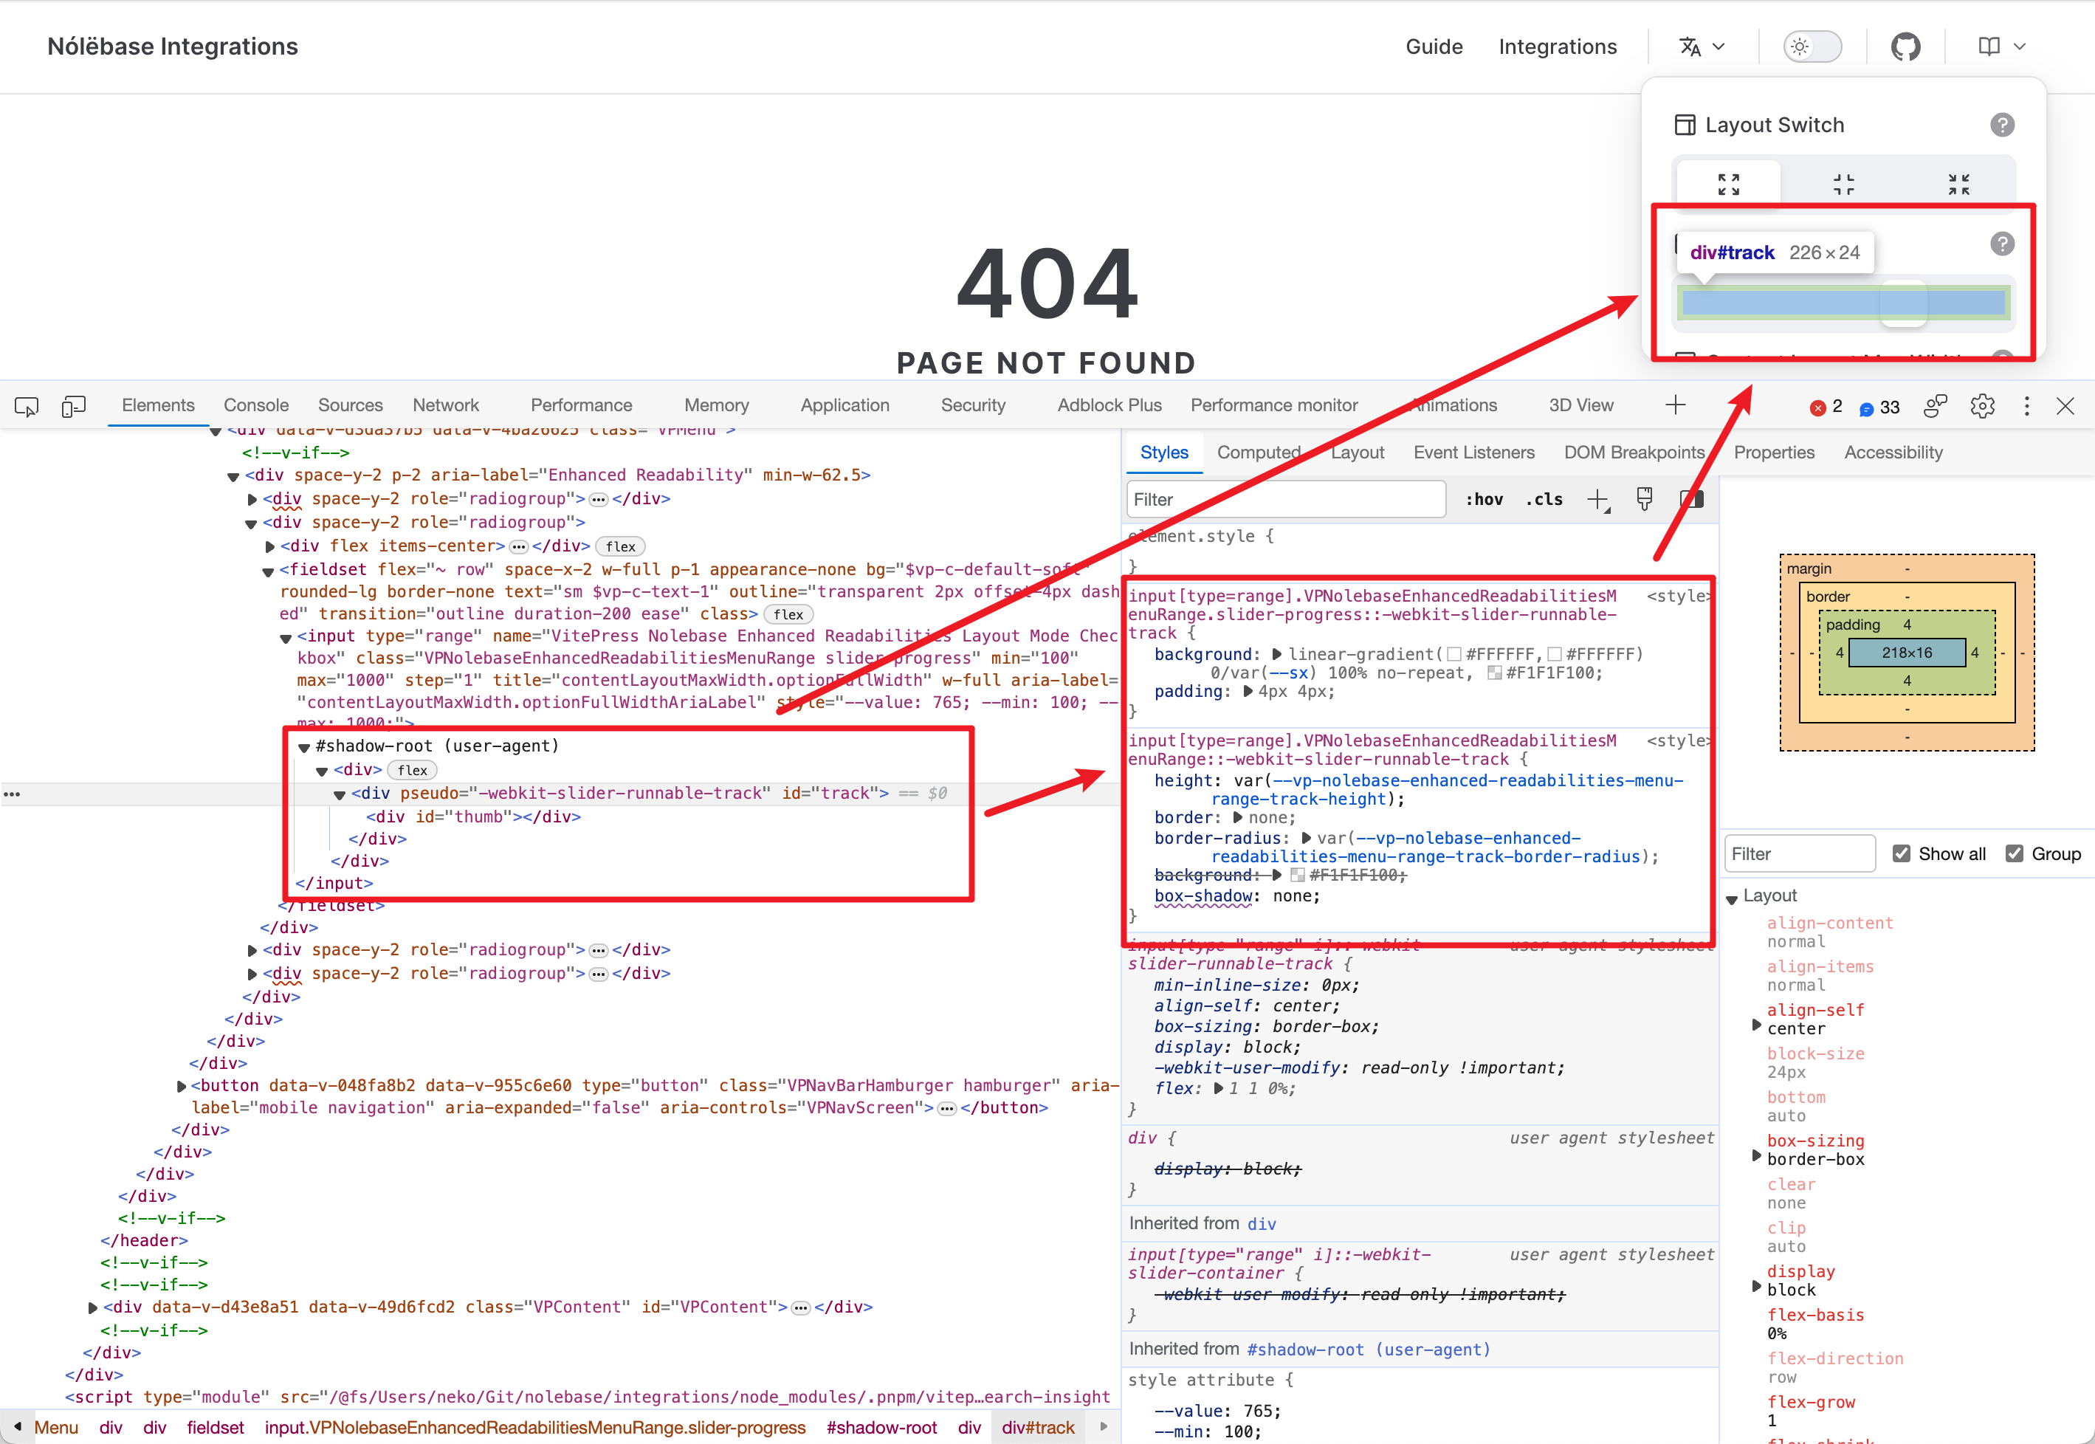Open the GitHub repository icon

1905,47
